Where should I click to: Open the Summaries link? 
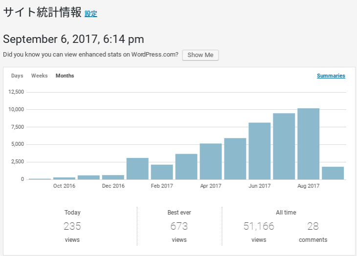pos(331,76)
